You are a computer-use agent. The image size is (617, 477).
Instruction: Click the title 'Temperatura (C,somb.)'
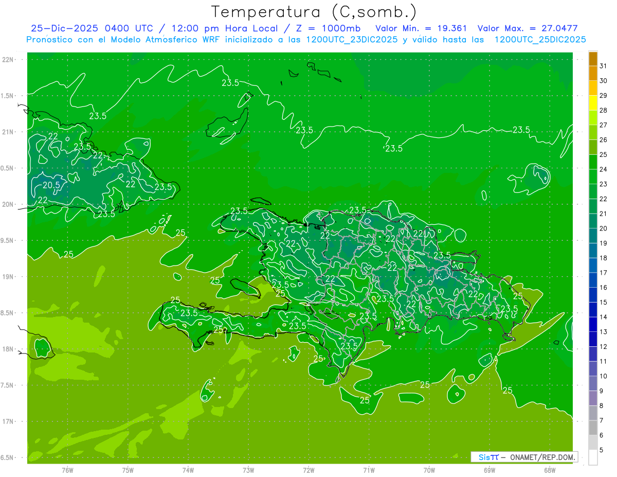(x=314, y=11)
